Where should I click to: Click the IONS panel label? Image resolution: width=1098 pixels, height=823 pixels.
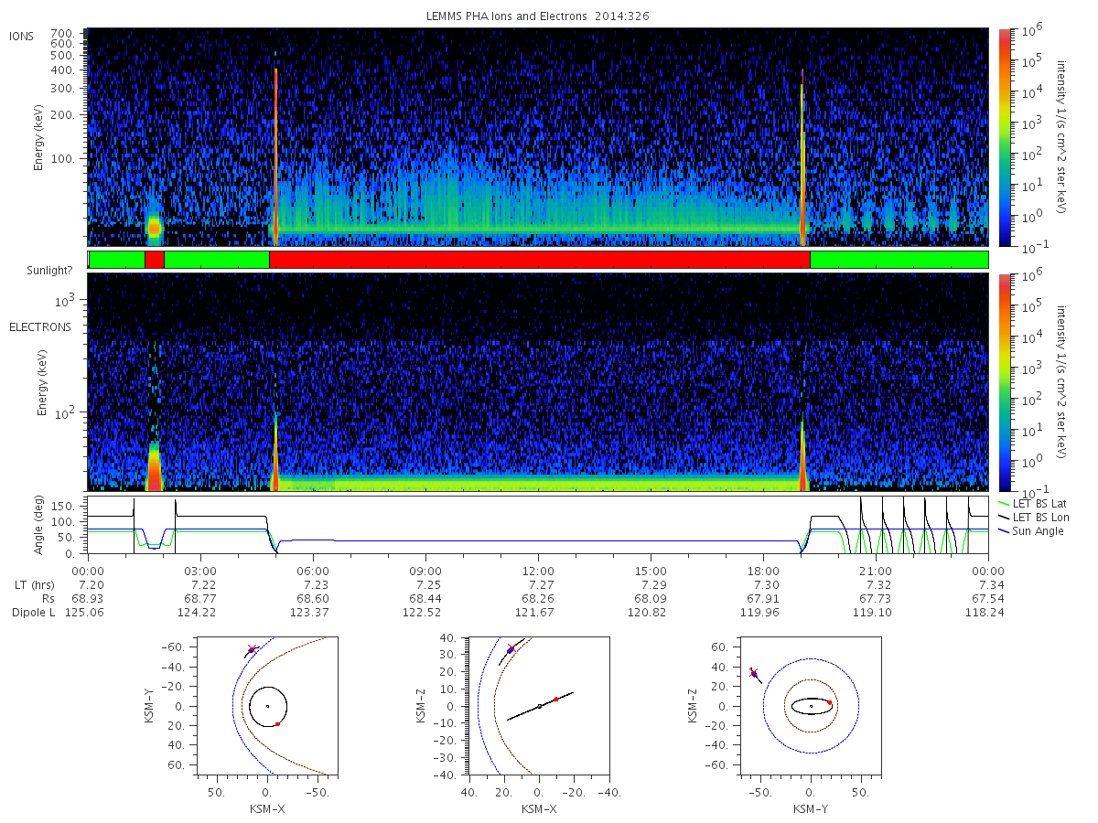[22, 36]
